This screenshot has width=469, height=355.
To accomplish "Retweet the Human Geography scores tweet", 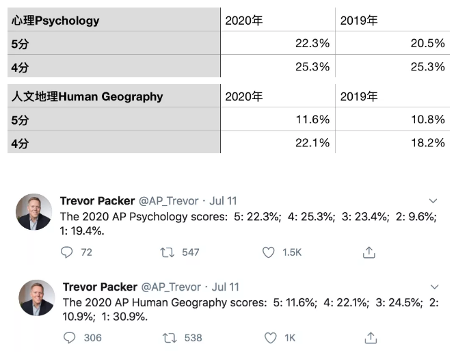I will pyautogui.click(x=170, y=338).
